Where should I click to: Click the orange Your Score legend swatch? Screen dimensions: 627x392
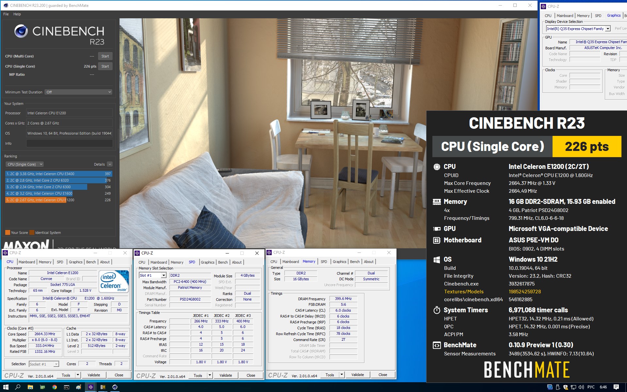pos(8,233)
